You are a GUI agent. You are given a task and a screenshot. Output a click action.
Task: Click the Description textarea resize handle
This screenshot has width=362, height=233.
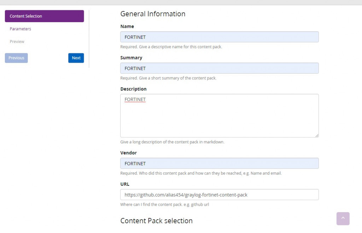coord(317,135)
